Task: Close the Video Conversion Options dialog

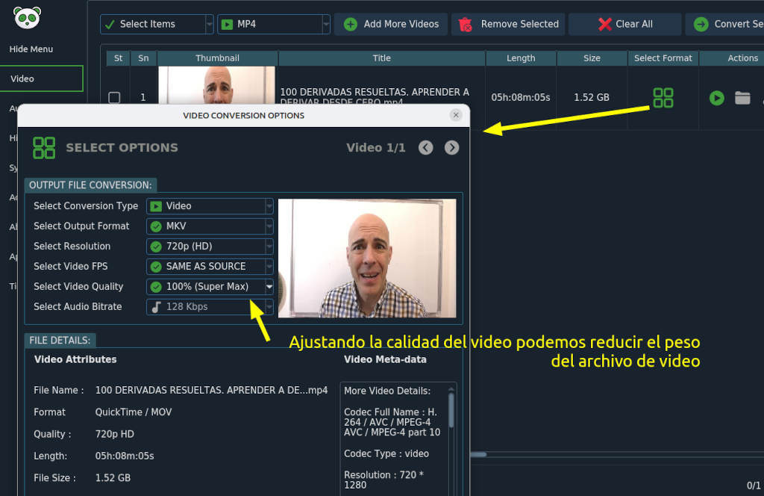Action: click(456, 115)
